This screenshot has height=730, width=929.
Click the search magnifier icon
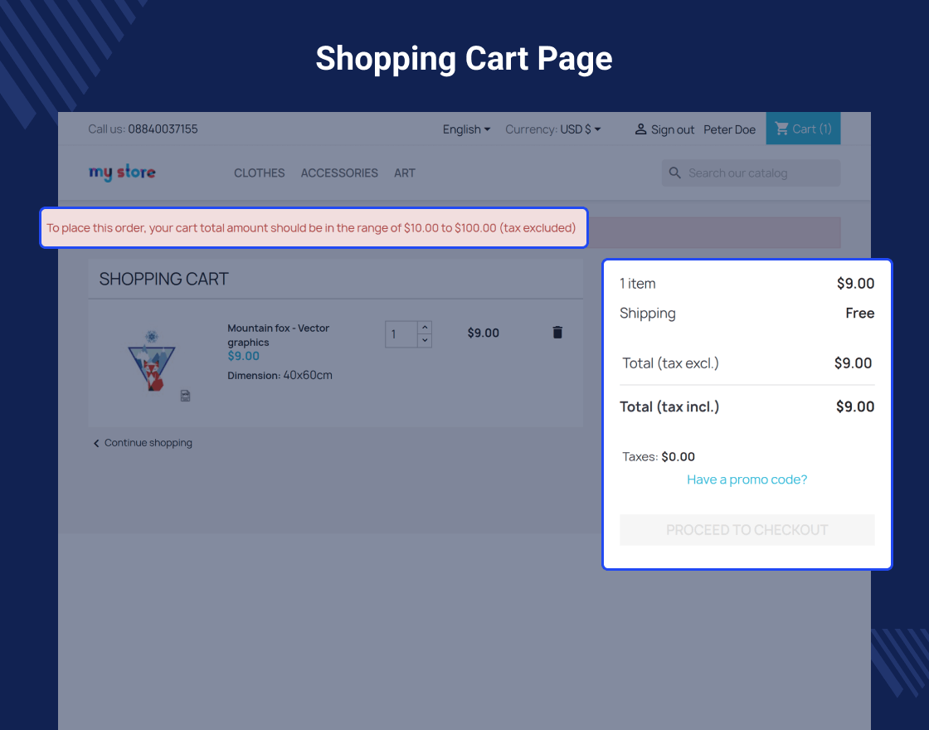[675, 173]
